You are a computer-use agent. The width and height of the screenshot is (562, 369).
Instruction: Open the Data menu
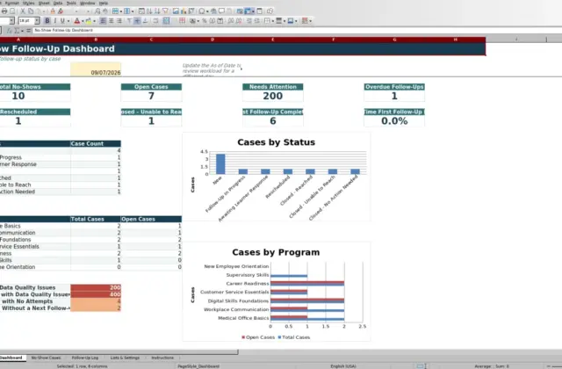click(58, 3)
